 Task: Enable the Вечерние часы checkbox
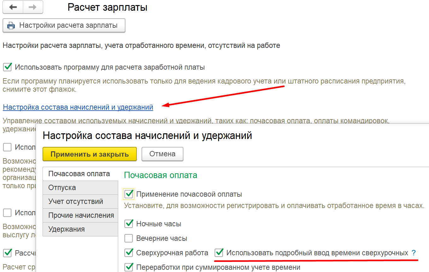[x=129, y=238]
